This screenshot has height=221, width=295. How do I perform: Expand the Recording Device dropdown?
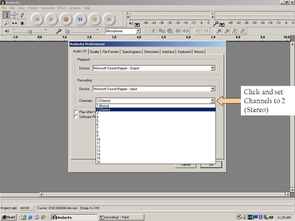pyautogui.click(x=213, y=89)
